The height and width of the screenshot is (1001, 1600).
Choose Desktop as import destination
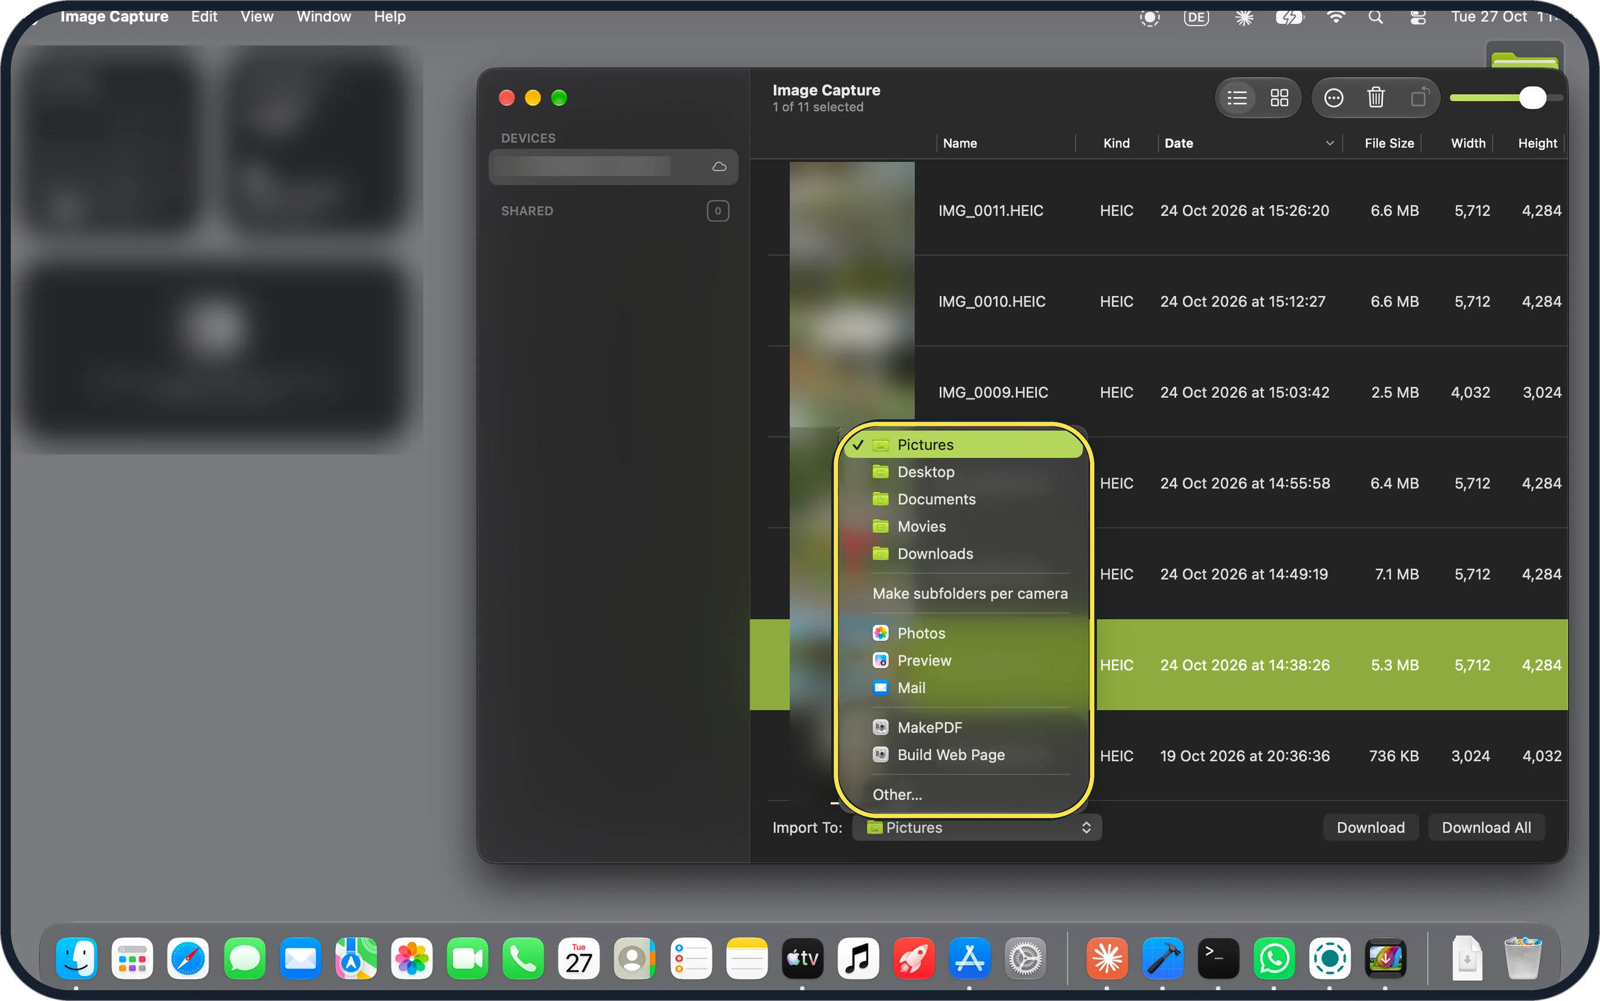tap(964, 472)
